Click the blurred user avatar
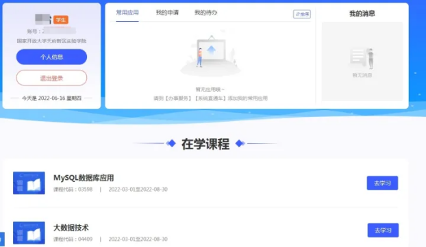The image size is (426, 247). (x=43, y=19)
